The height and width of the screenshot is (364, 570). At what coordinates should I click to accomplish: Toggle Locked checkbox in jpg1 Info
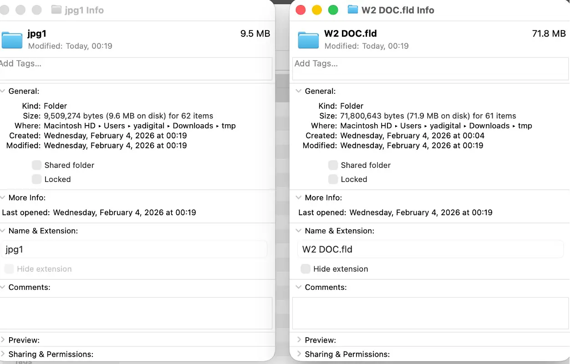pos(36,179)
